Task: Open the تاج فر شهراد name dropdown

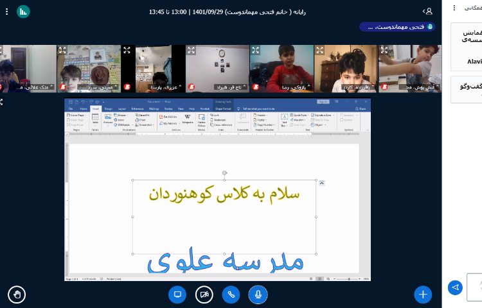Action: [x=230, y=87]
